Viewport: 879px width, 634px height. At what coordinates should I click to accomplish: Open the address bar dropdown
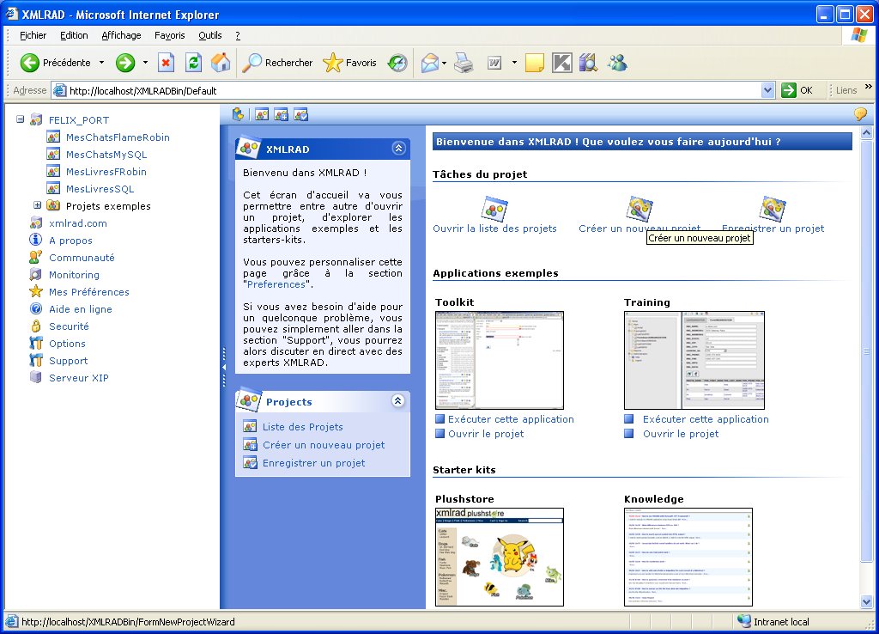[767, 90]
